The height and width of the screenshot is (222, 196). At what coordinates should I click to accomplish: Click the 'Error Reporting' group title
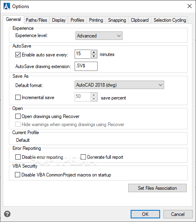[x=27, y=148]
